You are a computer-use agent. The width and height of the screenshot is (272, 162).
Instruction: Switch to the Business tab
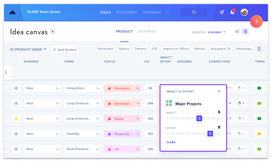[x=147, y=31]
